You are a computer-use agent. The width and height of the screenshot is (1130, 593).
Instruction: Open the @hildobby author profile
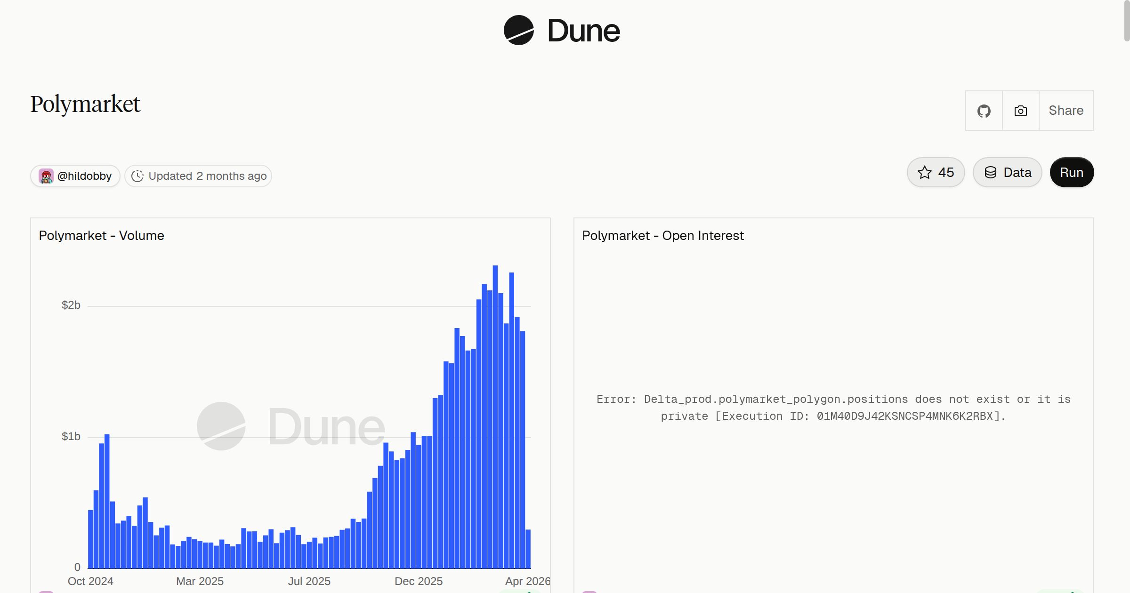[75, 176]
